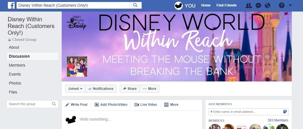Click the Mickey ears avatar in composer
Viewport: 303px width, 129px height.
coord(71,120)
